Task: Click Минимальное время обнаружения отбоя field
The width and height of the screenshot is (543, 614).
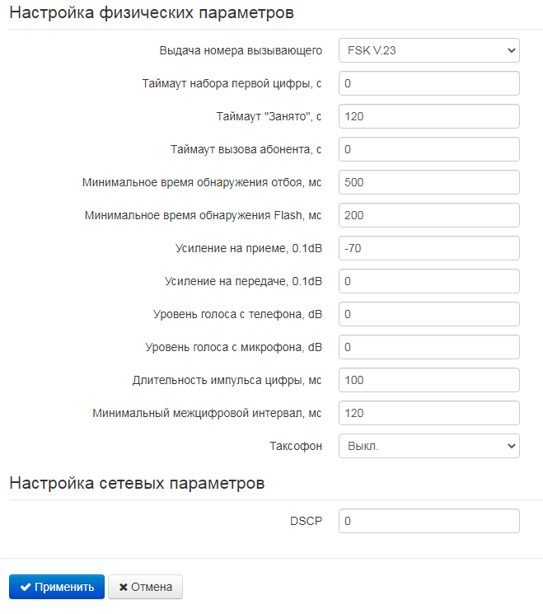Action: tap(428, 182)
